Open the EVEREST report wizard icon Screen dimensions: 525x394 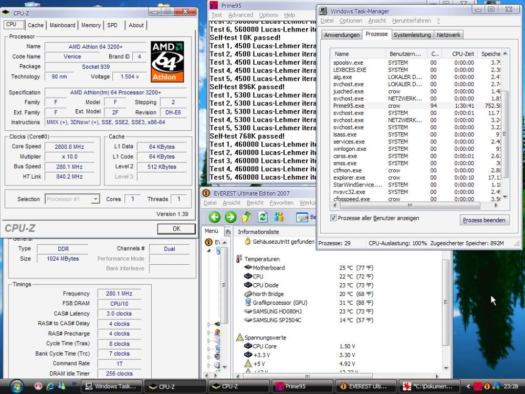[302, 217]
